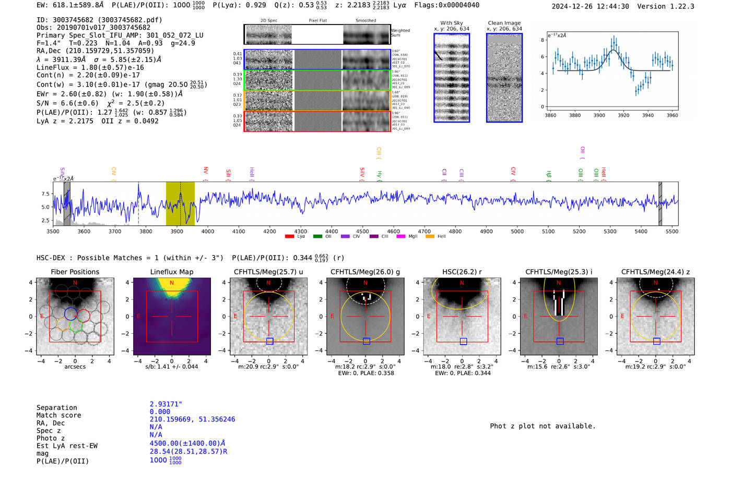Click the Est LyA rest-EW value 4500.00(±1400.00)Å

[x=188, y=443]
